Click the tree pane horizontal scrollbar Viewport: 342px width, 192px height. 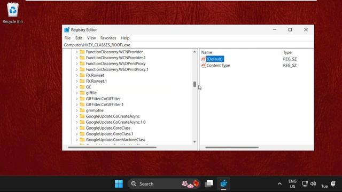112,147
